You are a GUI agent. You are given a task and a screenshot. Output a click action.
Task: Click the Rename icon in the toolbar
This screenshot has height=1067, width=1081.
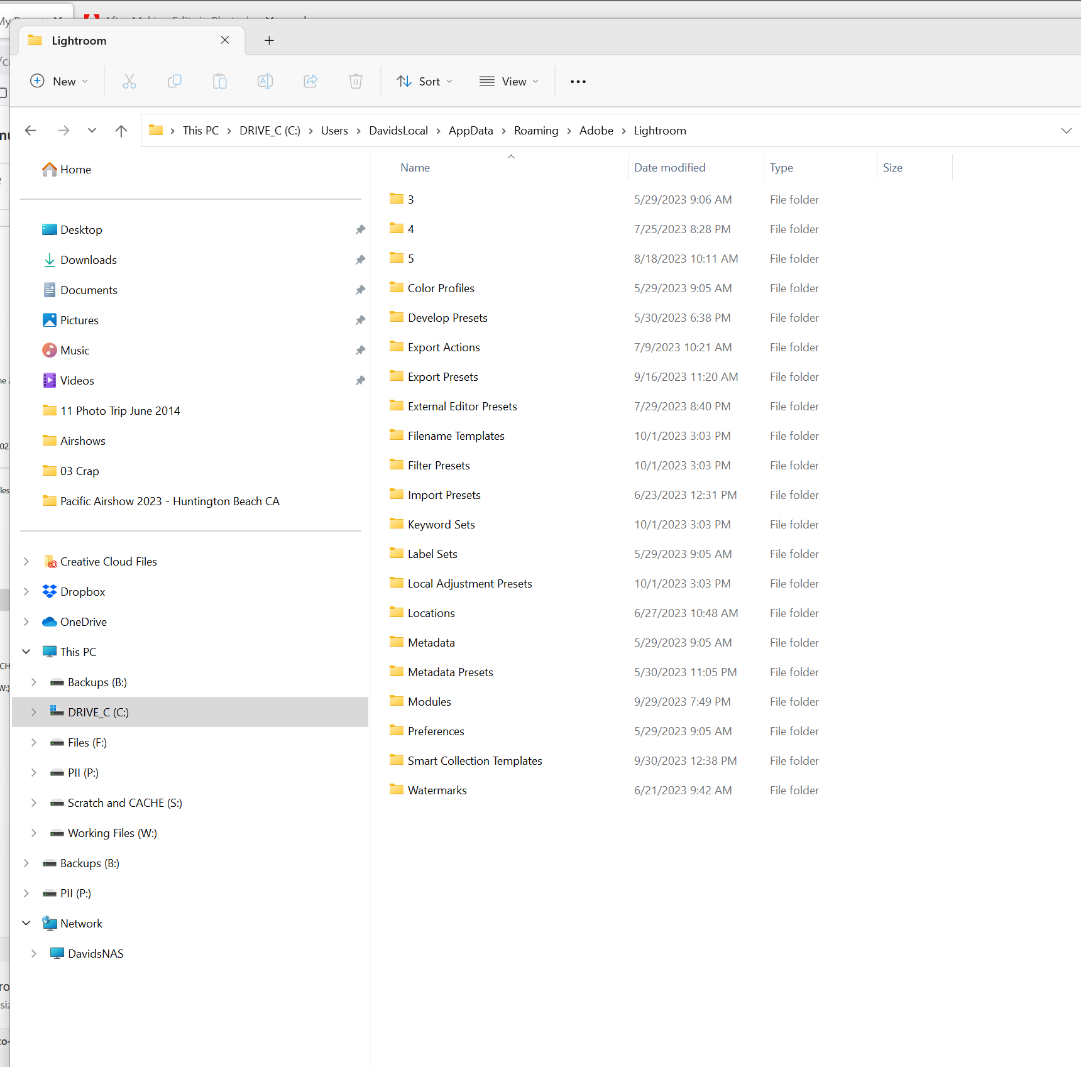click(x=265, y=81)
